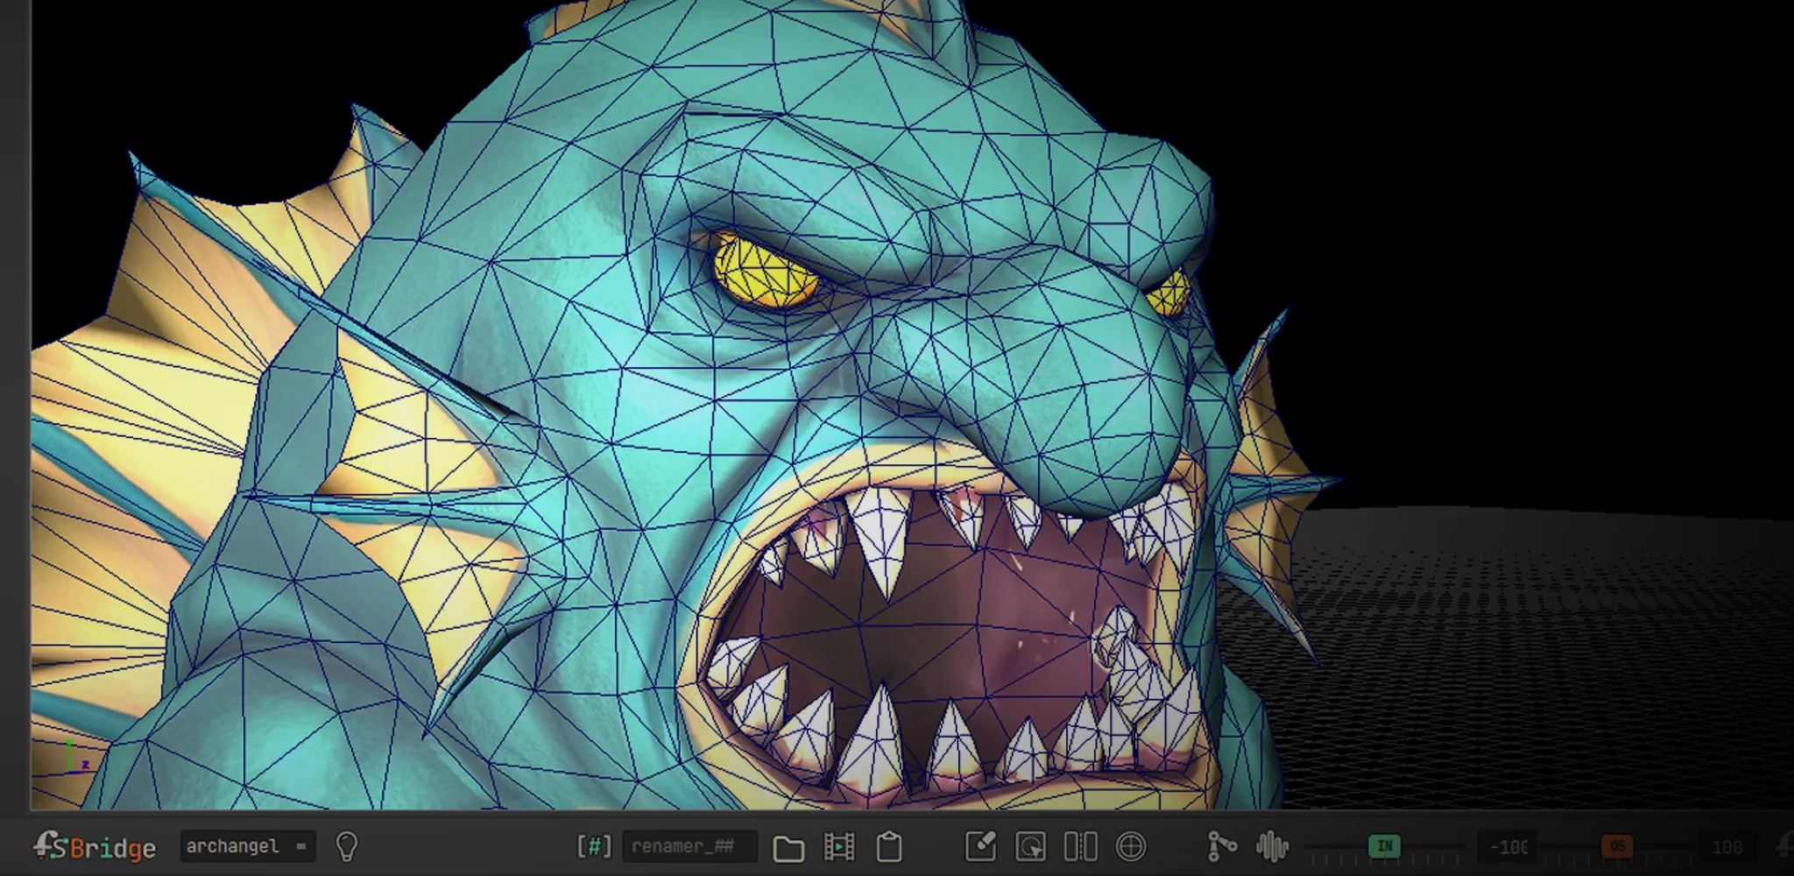Select the eraser edit tool icon

click(980, 846)
